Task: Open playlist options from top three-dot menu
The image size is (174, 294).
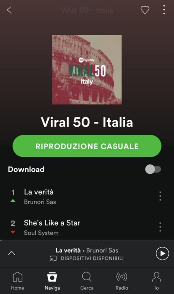Action: [x=164, y=10]
